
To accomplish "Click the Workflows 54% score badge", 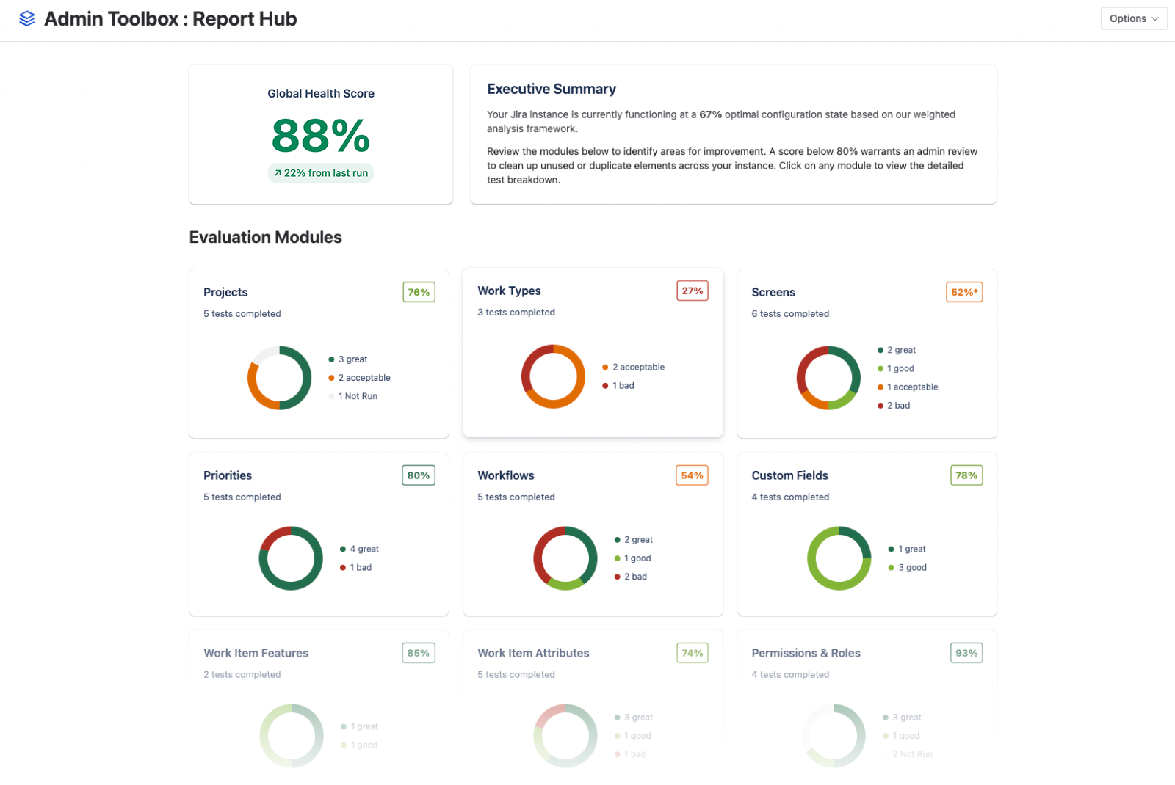I will coord(691,475).
